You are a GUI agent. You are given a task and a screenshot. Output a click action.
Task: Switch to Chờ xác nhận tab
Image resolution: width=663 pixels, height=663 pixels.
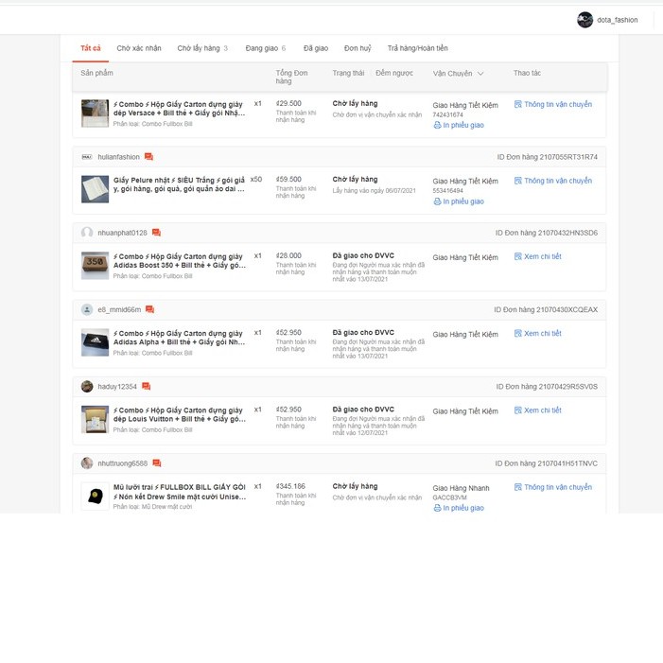click(139, 48)
